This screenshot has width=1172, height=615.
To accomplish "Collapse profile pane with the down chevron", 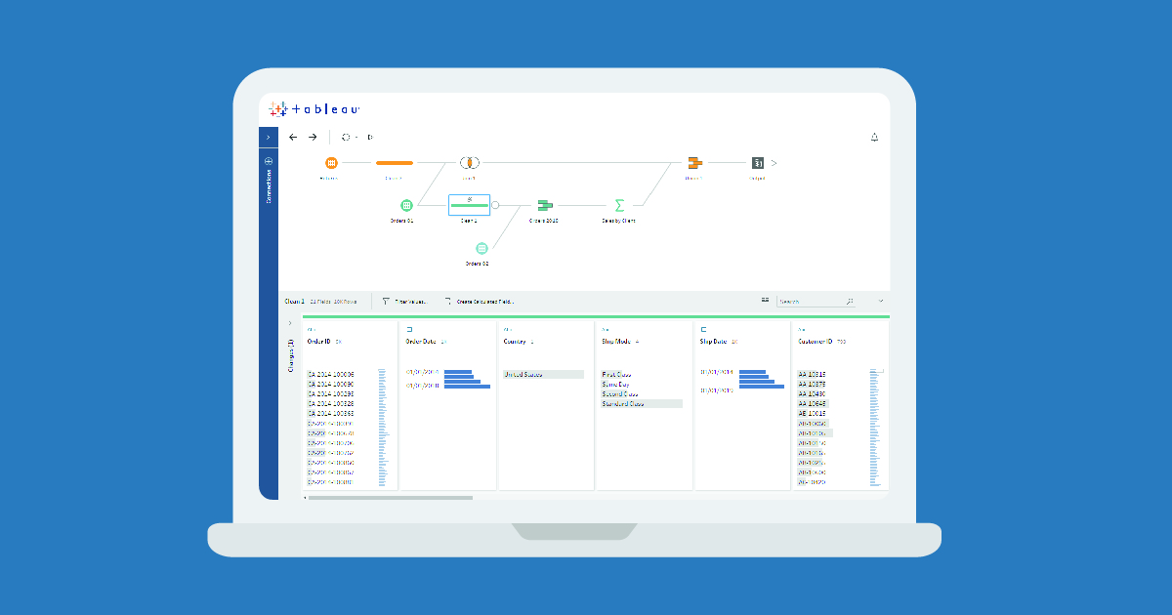I will point(880,301).
